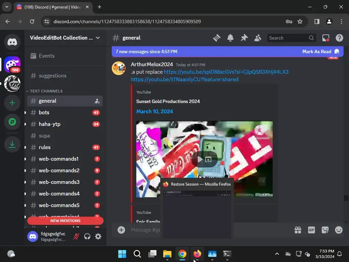
Task: Open web-commands1 channel
Action: pyautogui.click(x=65, y=159)
